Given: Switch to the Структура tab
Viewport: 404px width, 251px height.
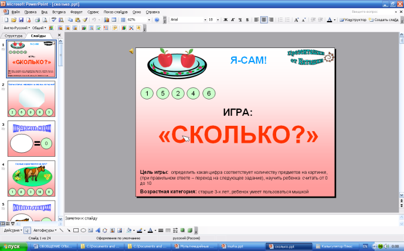Looking at the screenshot, I should tap(13, 36).
